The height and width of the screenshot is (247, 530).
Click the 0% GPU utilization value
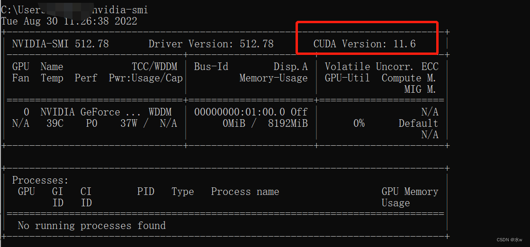tap(359, 123)
